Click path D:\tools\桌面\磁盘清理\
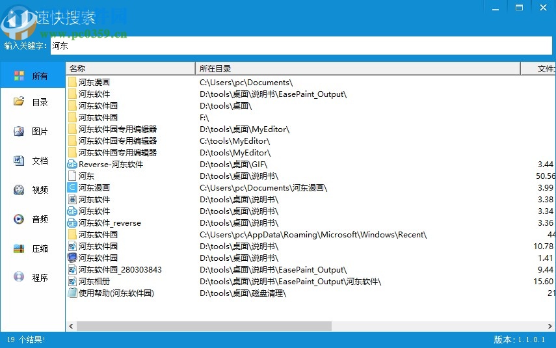 pos(243,293)
